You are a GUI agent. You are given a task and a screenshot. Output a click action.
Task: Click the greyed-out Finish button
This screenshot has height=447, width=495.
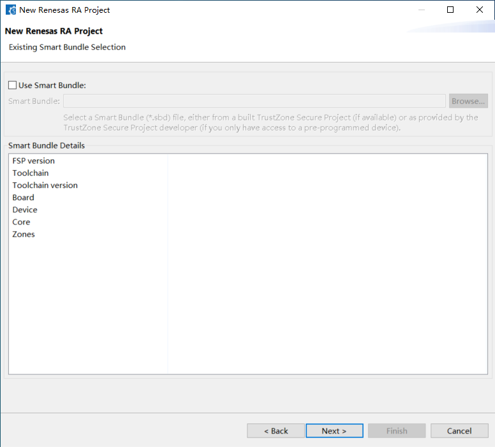point(397,430)
